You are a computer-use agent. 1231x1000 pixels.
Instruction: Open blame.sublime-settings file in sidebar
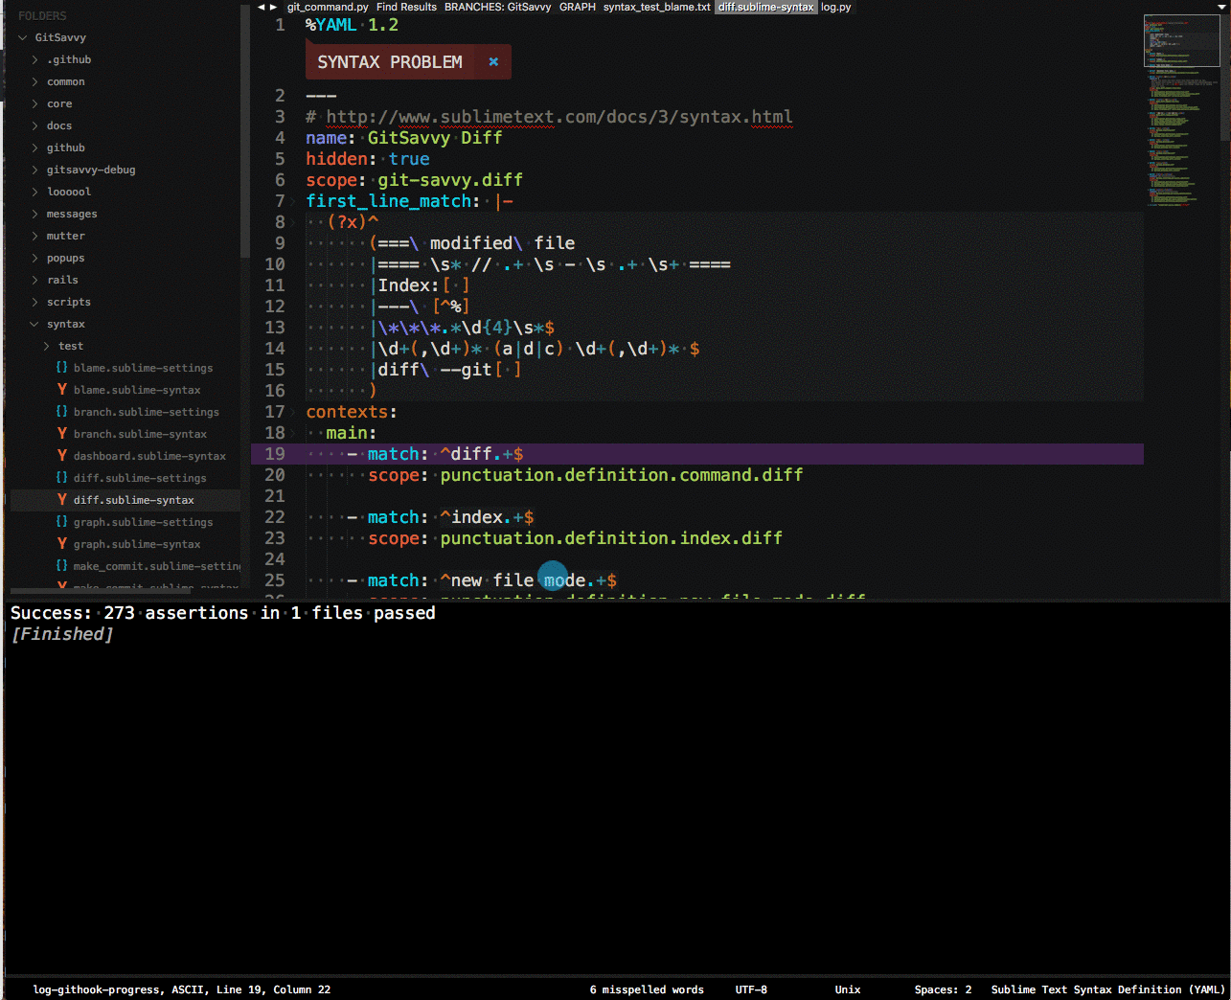click(x=143, y=368)
